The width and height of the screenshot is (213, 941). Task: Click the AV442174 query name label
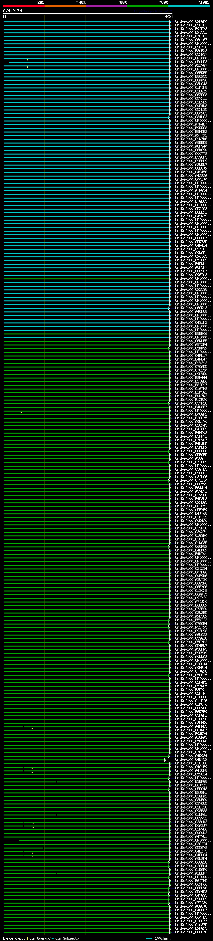click(x=12, y=11)
